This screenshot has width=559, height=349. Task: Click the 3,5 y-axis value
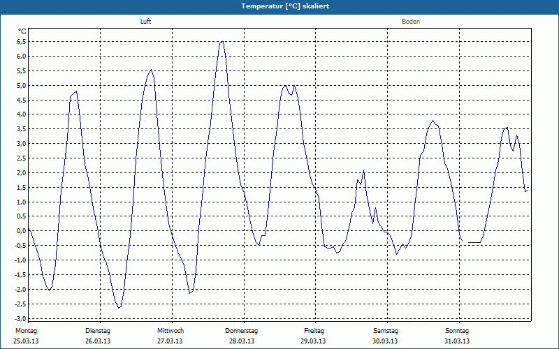coord(22,129)
